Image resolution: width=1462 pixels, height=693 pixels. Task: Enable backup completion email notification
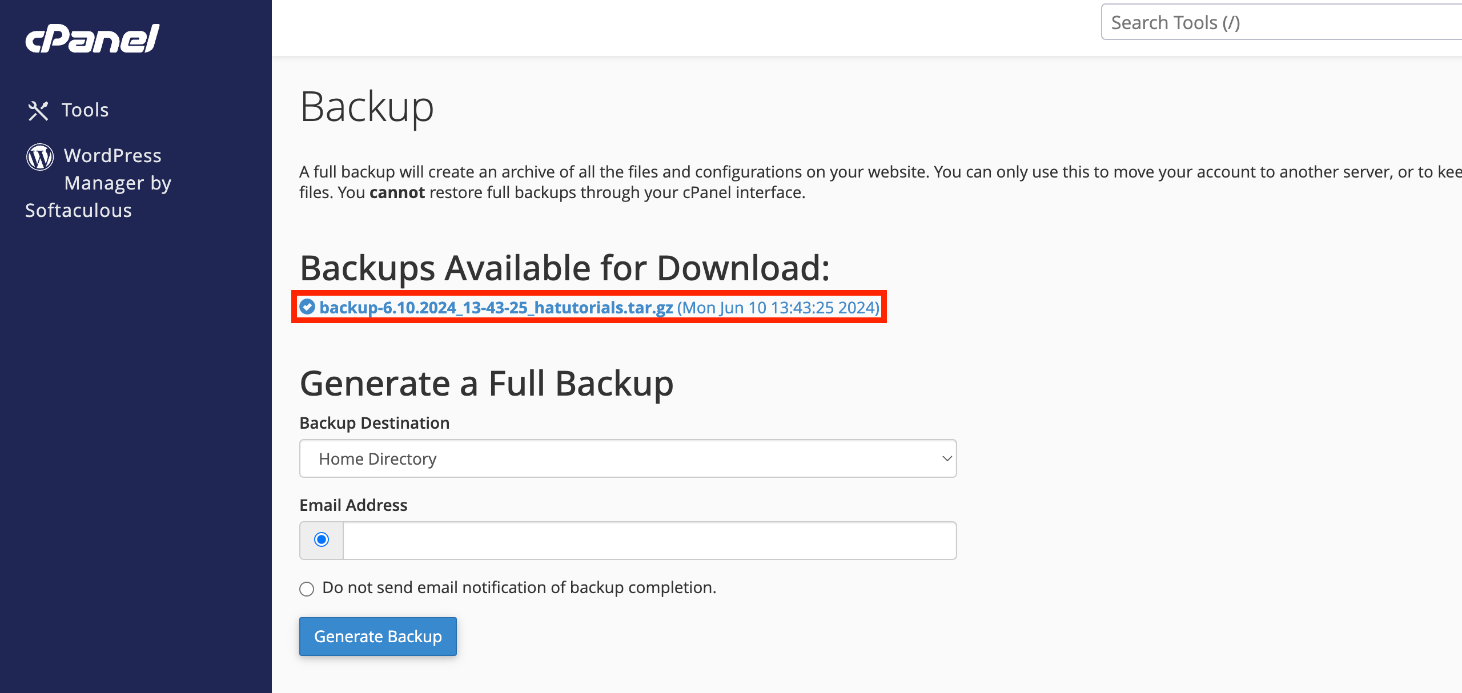pyautogui.click(x=322, y=539)
